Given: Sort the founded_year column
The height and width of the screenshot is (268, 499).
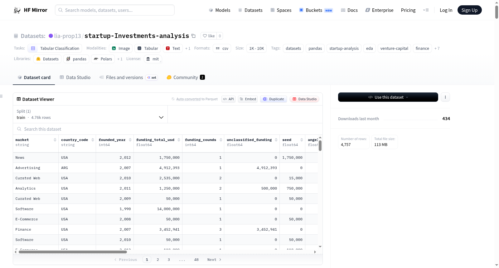Looking at the screenshot, I should tap(130, 140).
